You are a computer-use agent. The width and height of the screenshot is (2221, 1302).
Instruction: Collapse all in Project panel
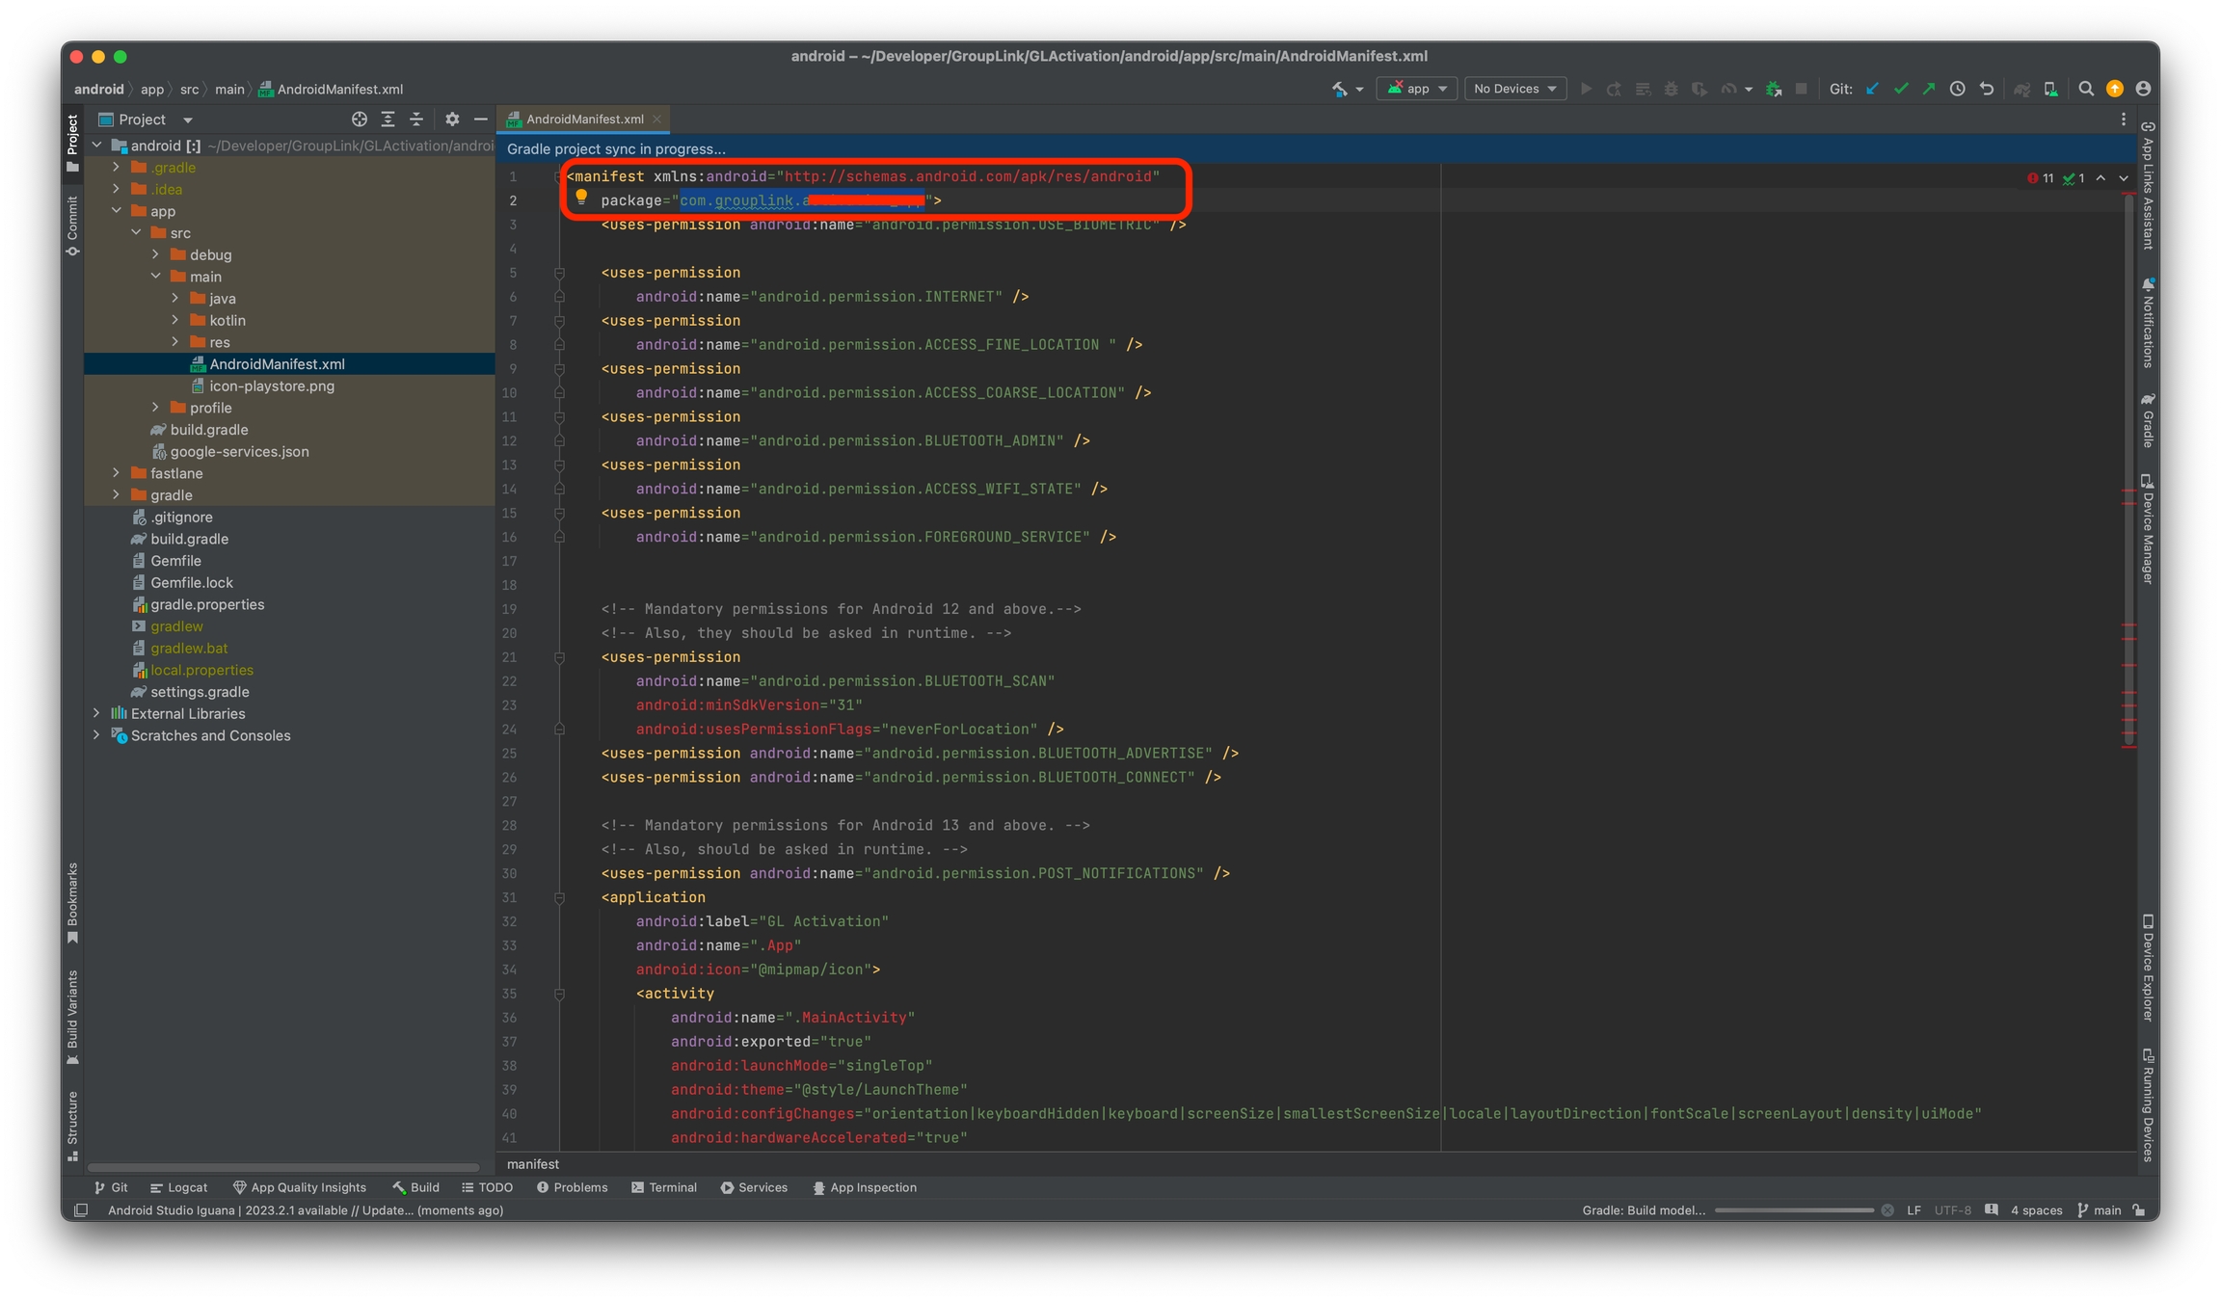(416, 120)
